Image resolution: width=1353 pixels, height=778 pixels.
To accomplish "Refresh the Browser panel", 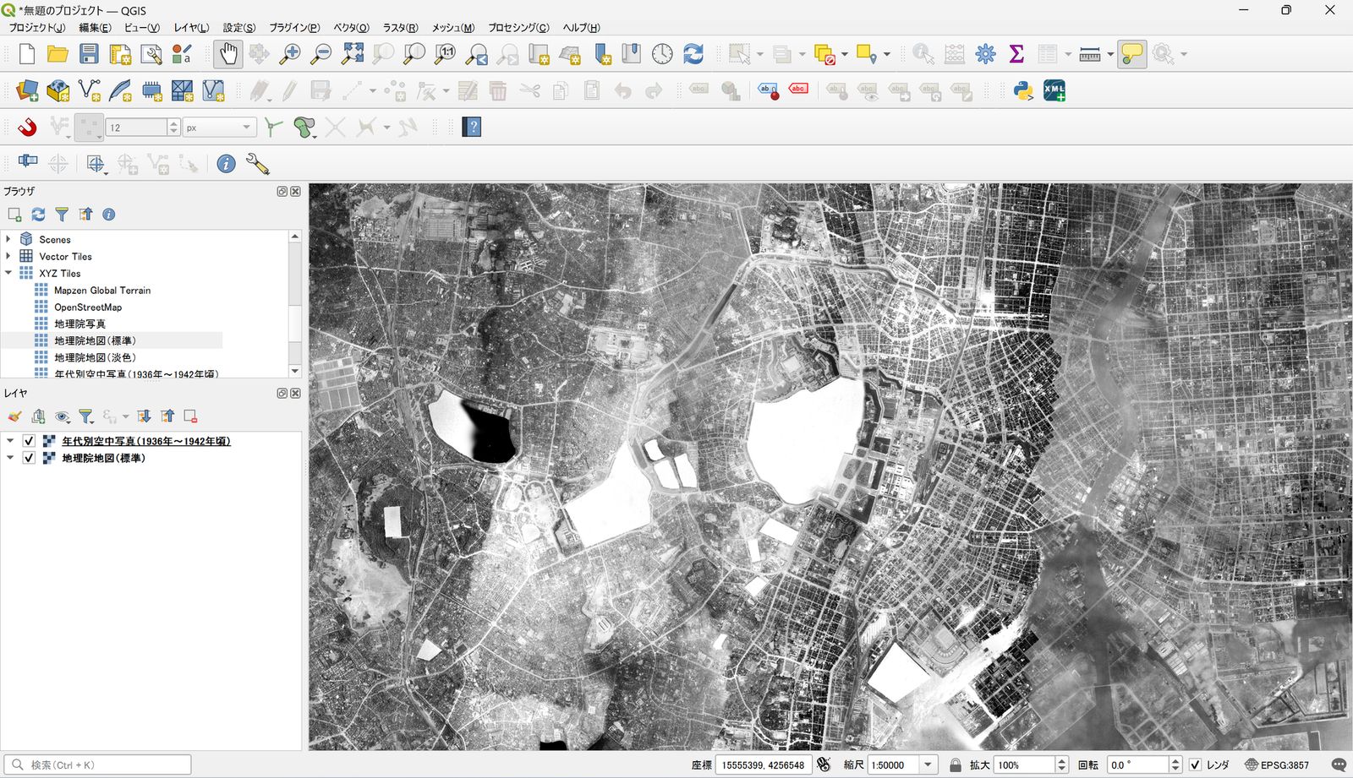I will click(x=38, y=215).
